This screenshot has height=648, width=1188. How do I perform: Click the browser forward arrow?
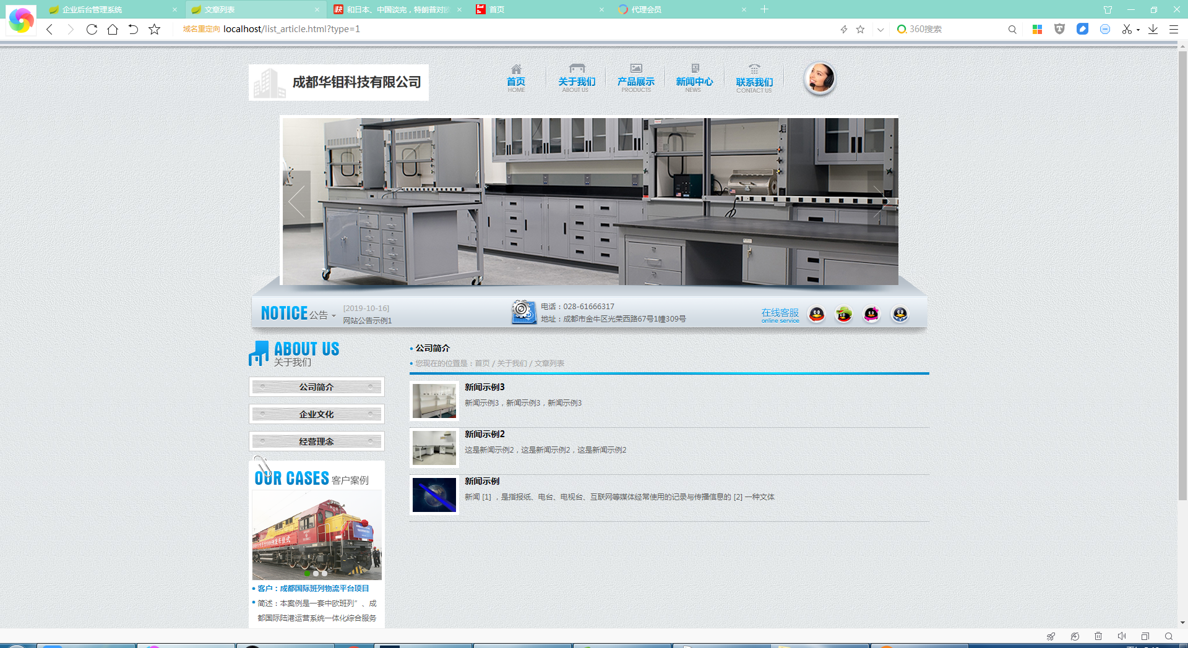pos(70,29)
